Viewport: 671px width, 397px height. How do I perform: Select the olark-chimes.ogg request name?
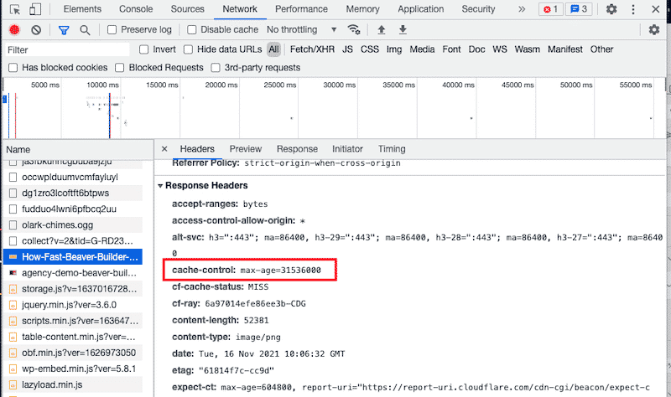pyautogui.click(x=57, y=224)
